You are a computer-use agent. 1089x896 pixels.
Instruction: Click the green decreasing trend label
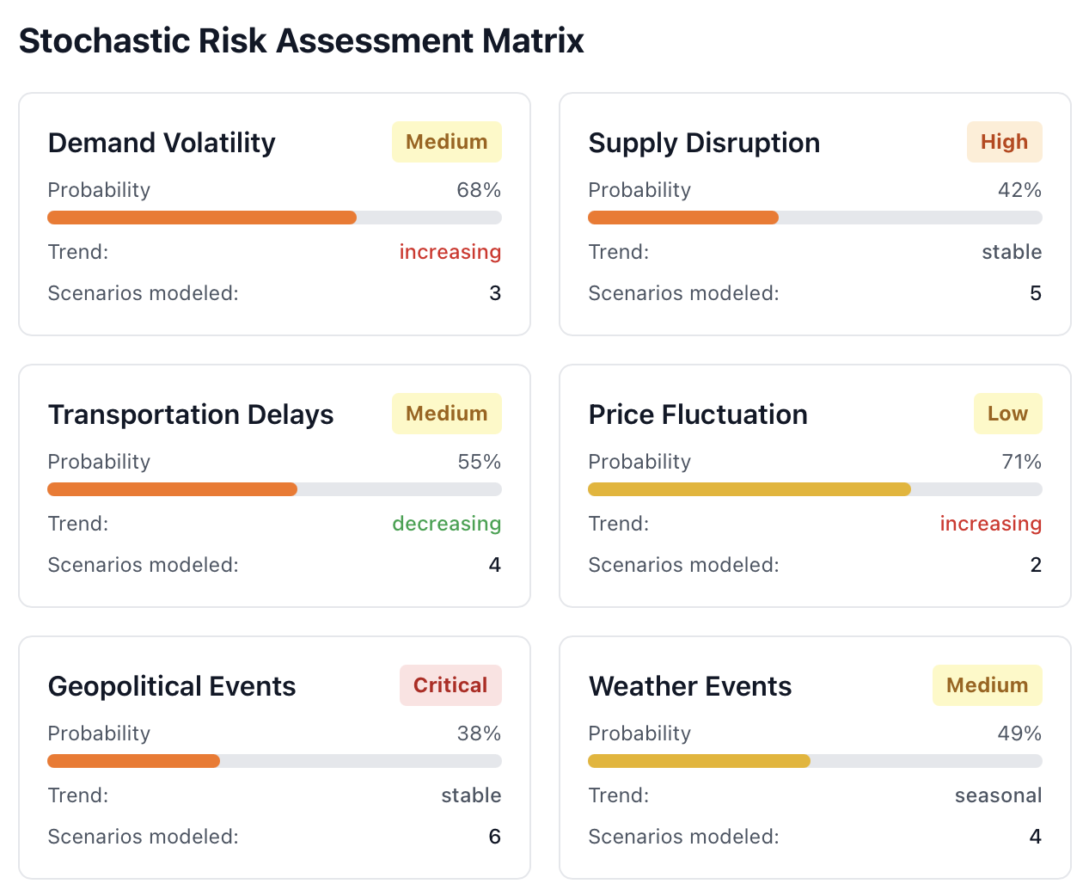click(446, 524)
